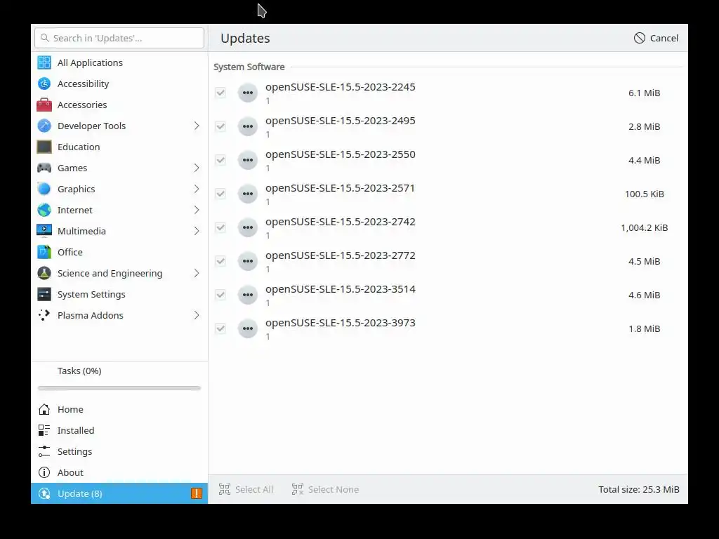Open the System Settings category

click(x=119, y=295)
